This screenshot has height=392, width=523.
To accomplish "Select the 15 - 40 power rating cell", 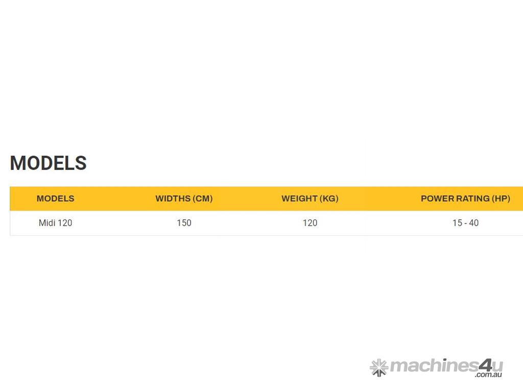I will (x=465, y=223).
